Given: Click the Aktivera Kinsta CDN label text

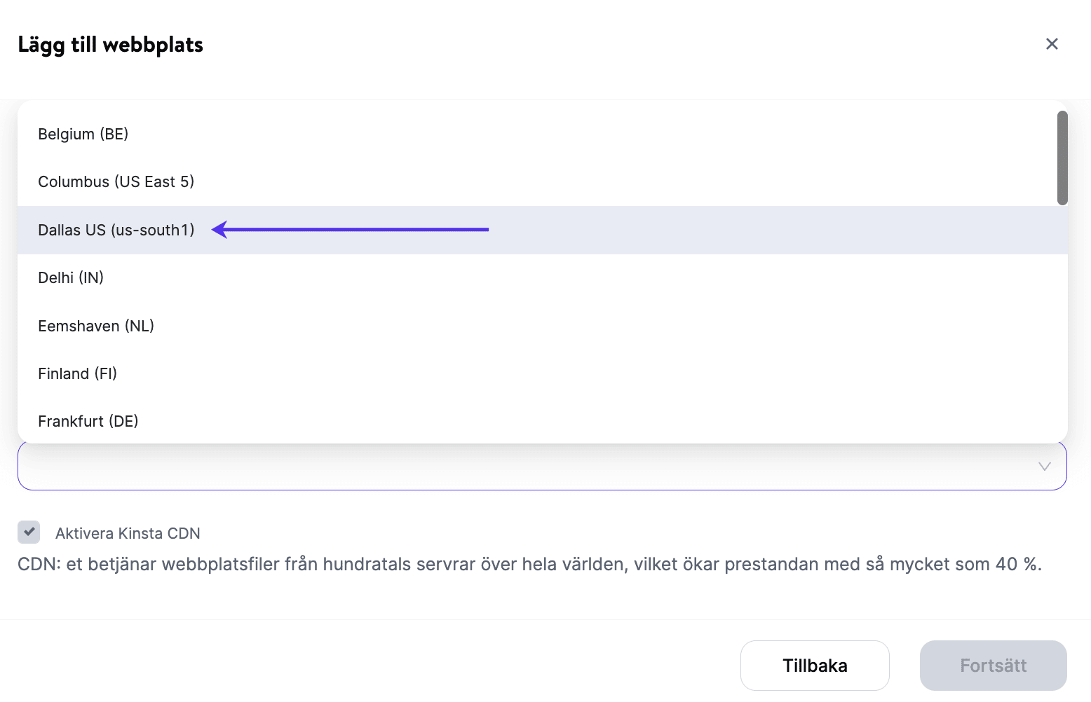Looking at the screenshot, I should click(128, 534).
